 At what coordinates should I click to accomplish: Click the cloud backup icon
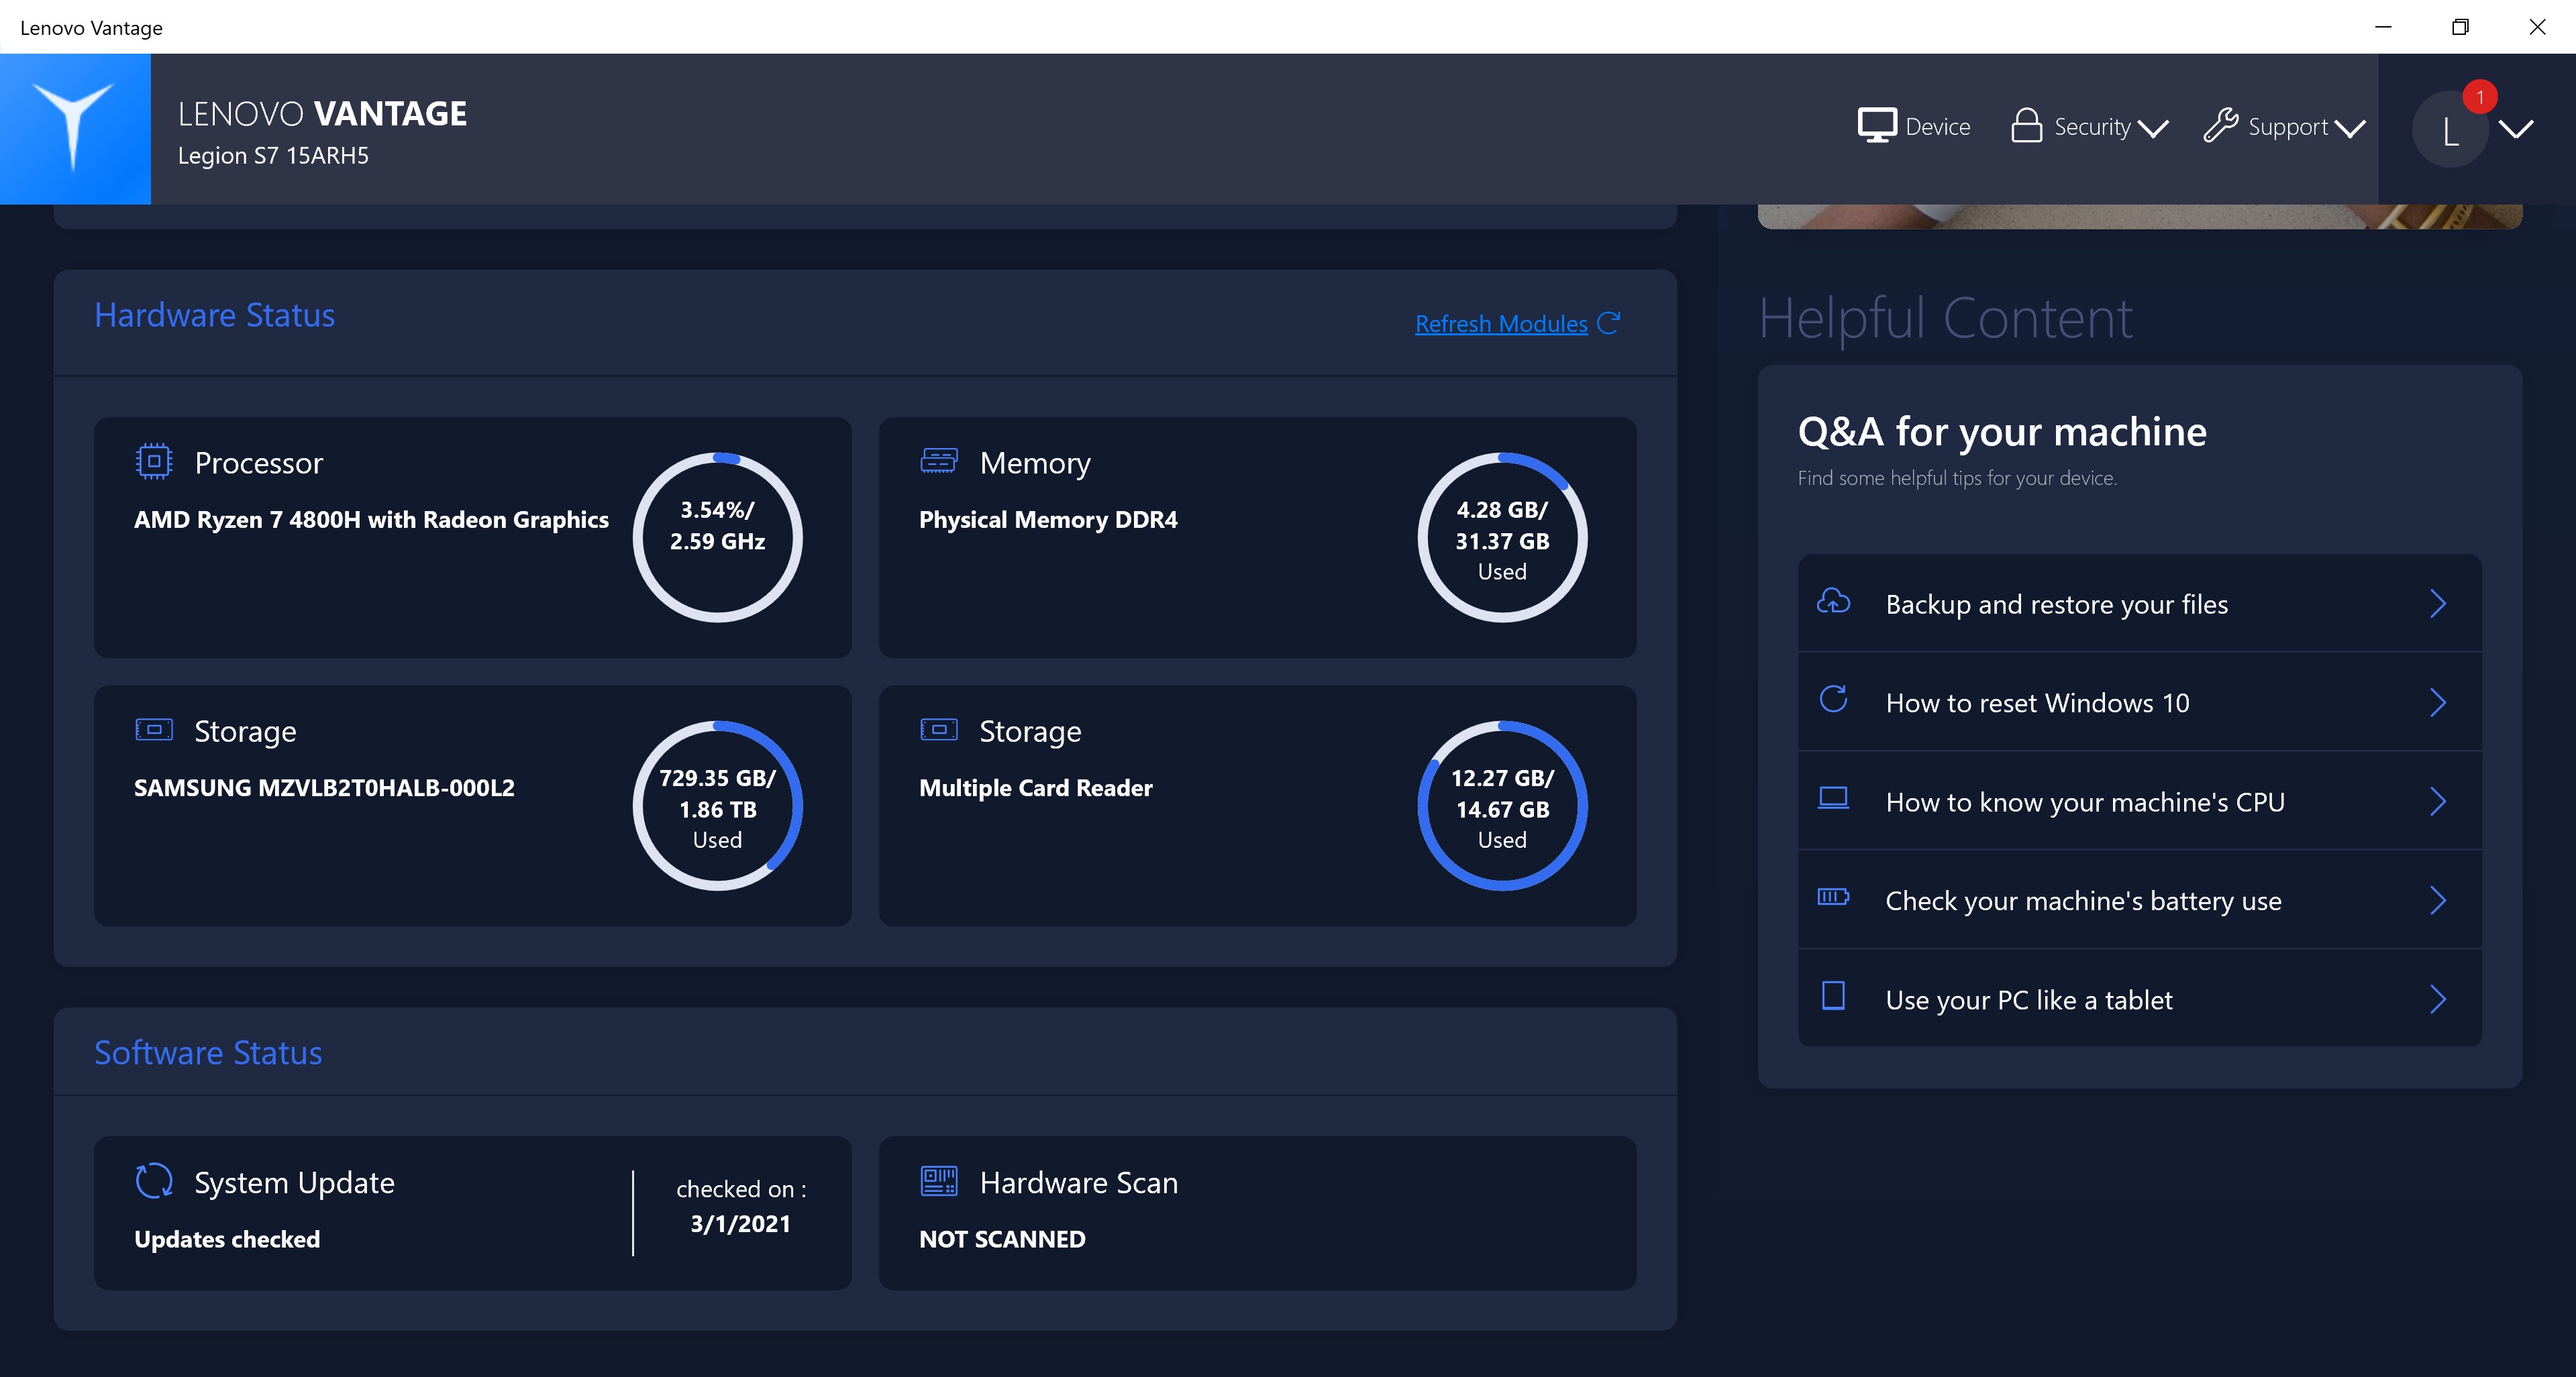pos(1833,602)
